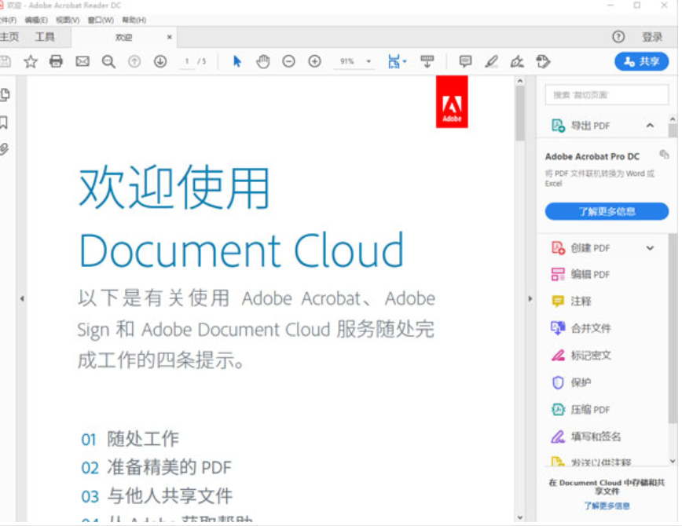Collapse the right tools pane arrow
Image resolution: width=682 pixels, height=526 pixels.
tap(530, 298)
